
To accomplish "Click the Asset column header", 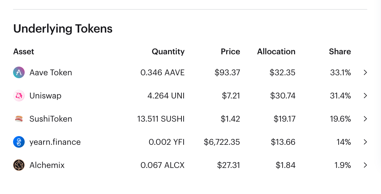I will (x=24, y=51).
